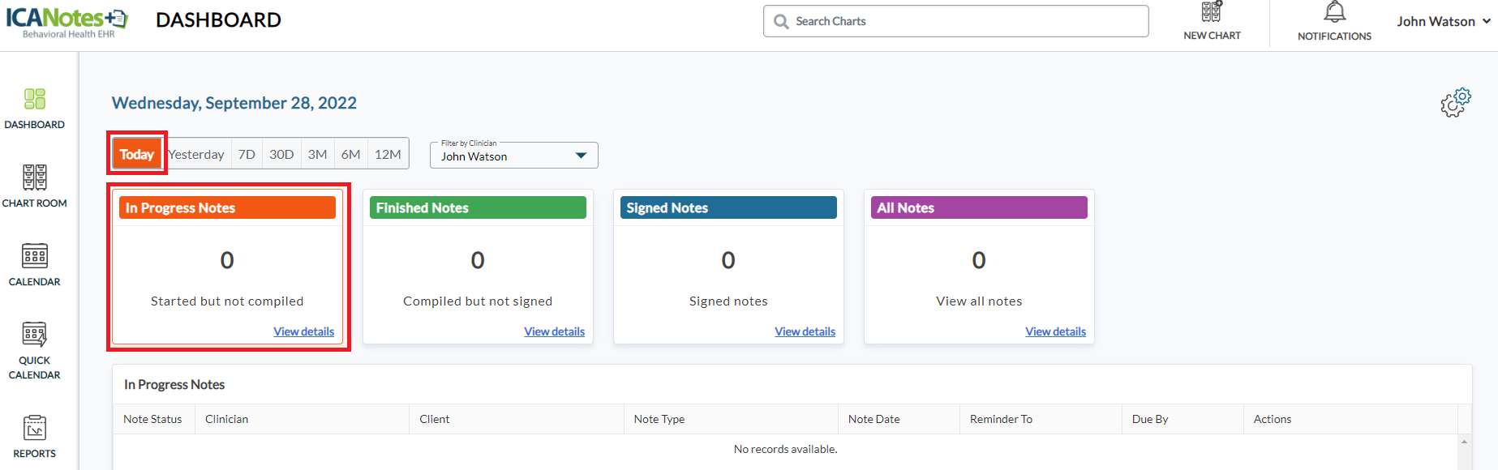View details of Signed Notes

click(805, 331)
